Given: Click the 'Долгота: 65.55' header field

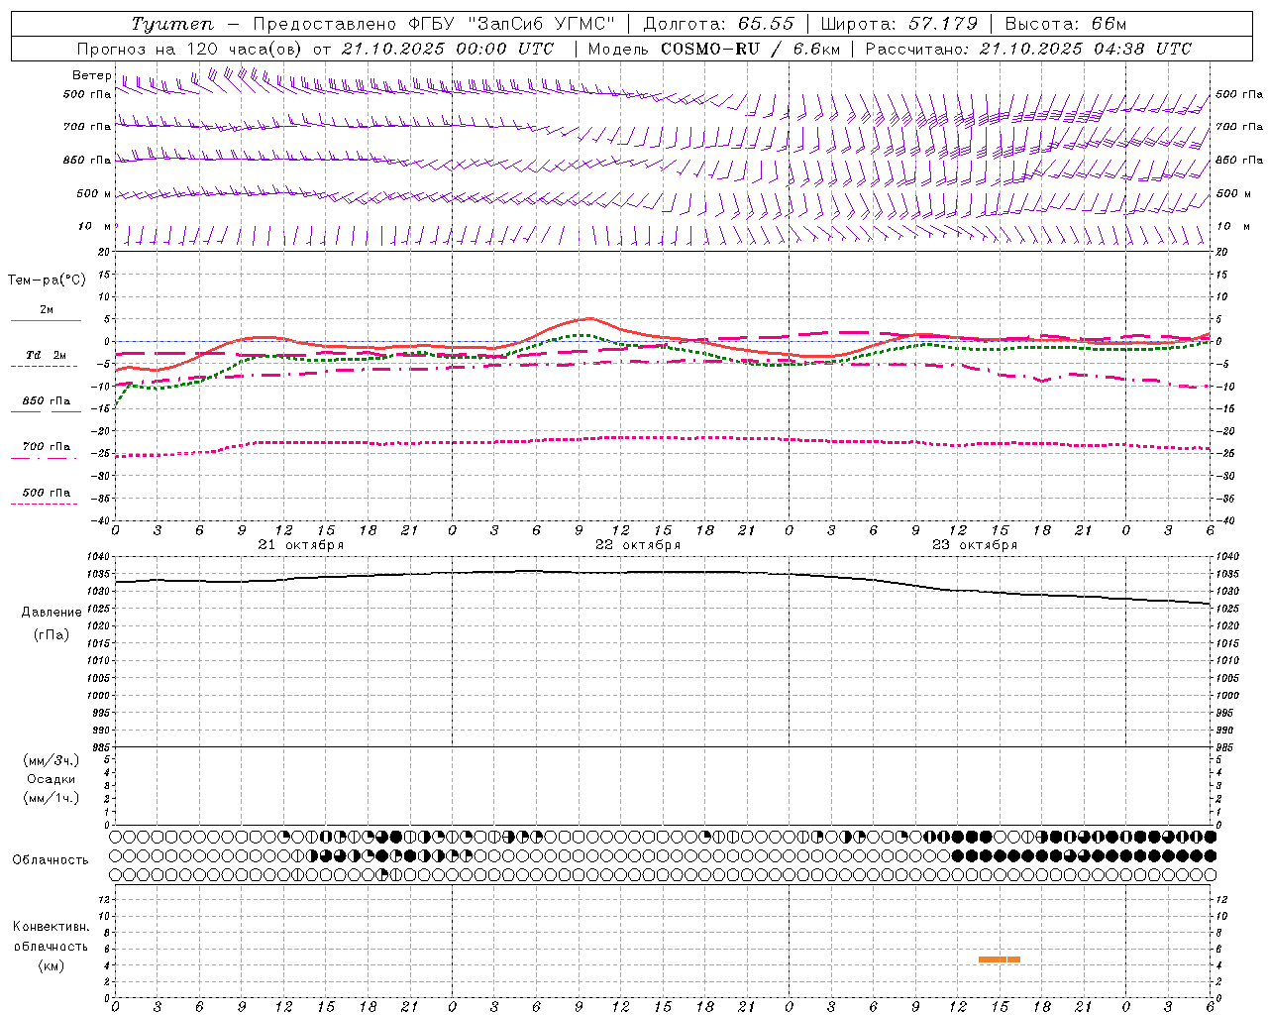Looking at the screenshot, I should (718, 24).
